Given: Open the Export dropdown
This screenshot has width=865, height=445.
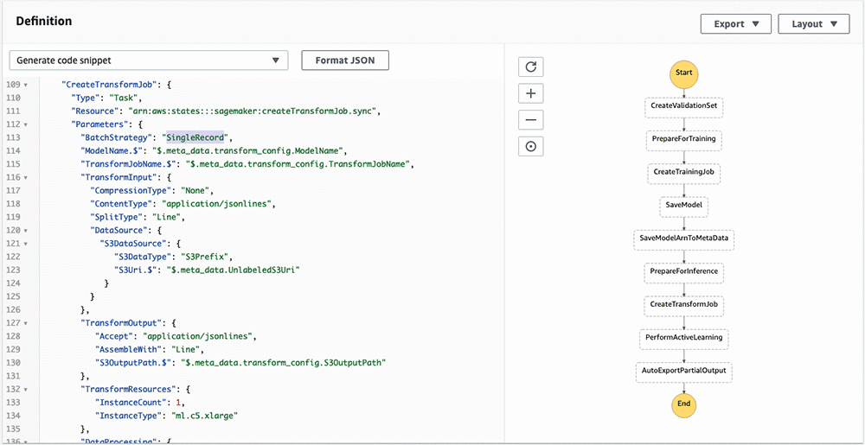Looking at the screenshot, I should pos(736,24).
